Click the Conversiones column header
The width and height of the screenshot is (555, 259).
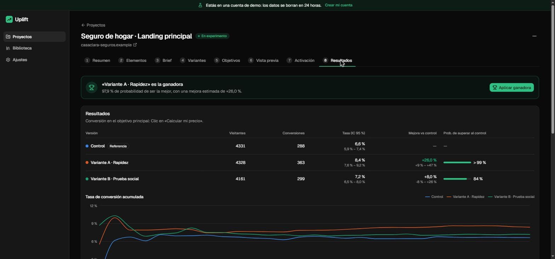click(x=293, y=133)
